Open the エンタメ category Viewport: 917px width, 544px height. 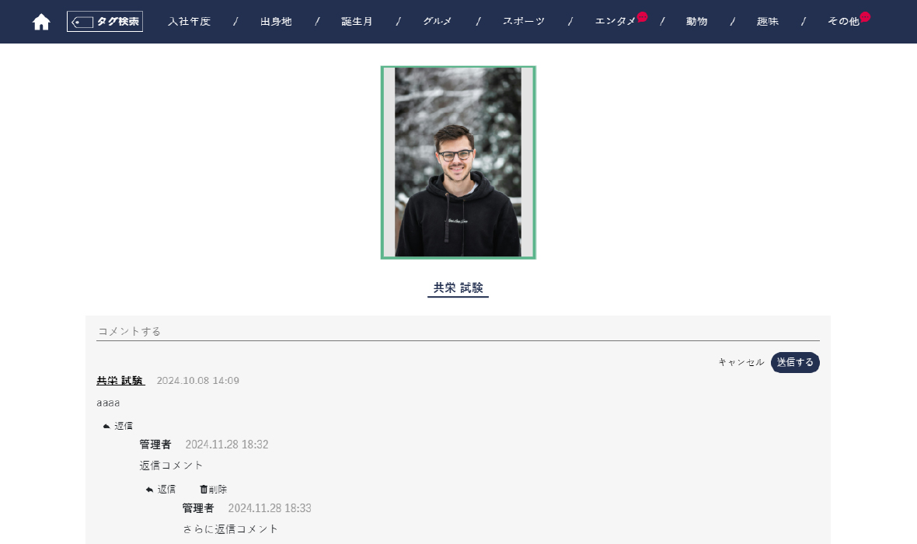pyautogui.click(x=615, y=22)
